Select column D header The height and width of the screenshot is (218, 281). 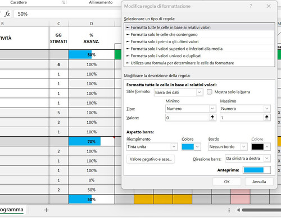92,24
